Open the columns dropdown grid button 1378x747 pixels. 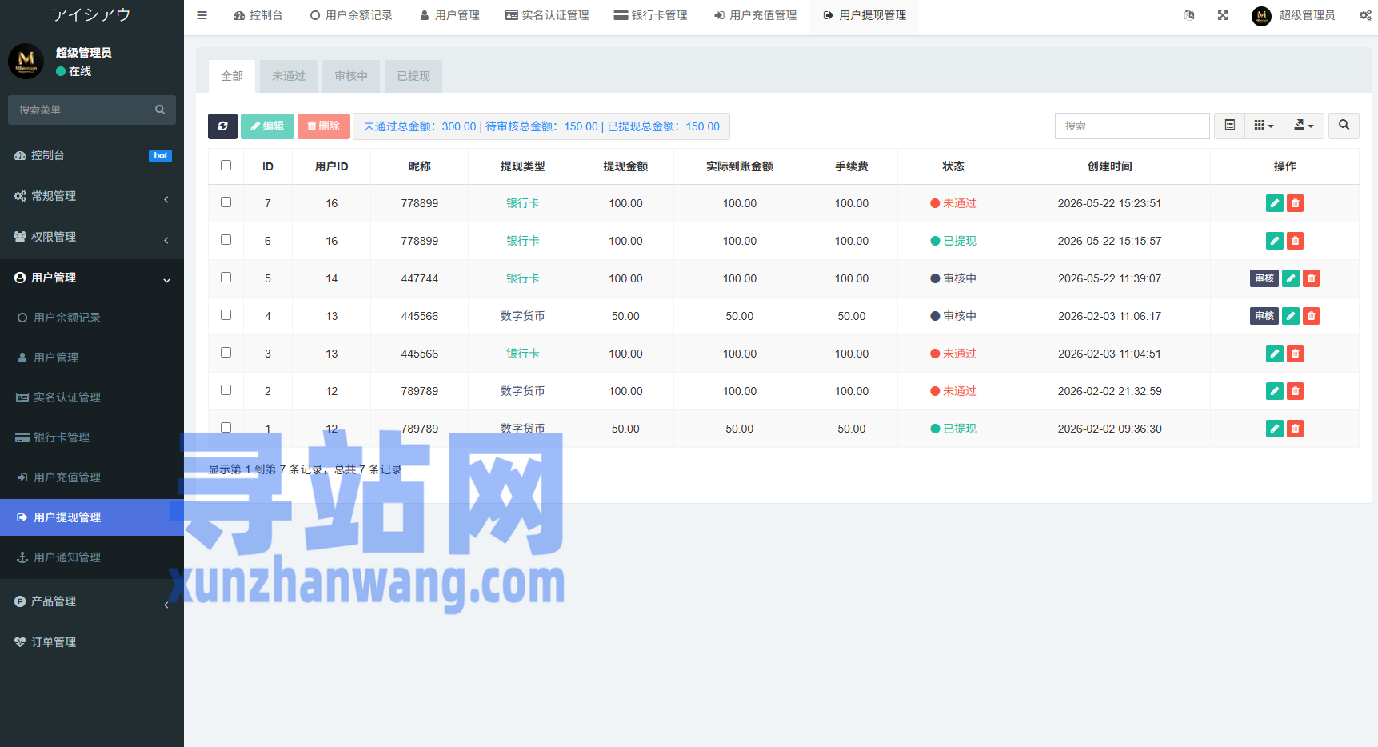[x=1264, y=125]
